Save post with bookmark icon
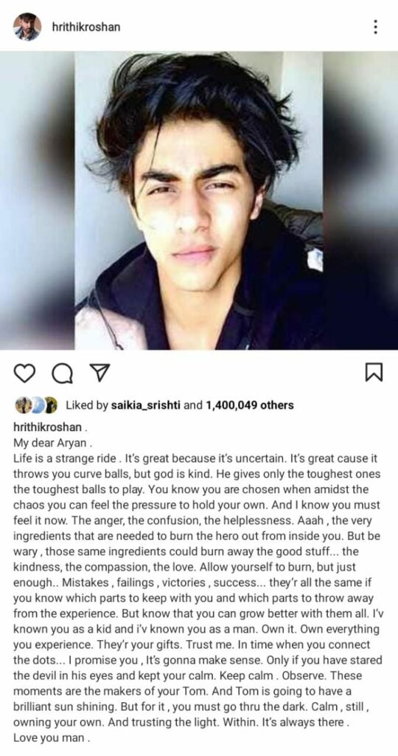 (374, 372)
